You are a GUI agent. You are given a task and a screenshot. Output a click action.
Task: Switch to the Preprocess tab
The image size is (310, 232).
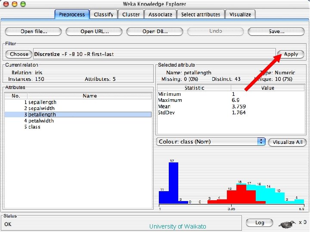point(72,15)
